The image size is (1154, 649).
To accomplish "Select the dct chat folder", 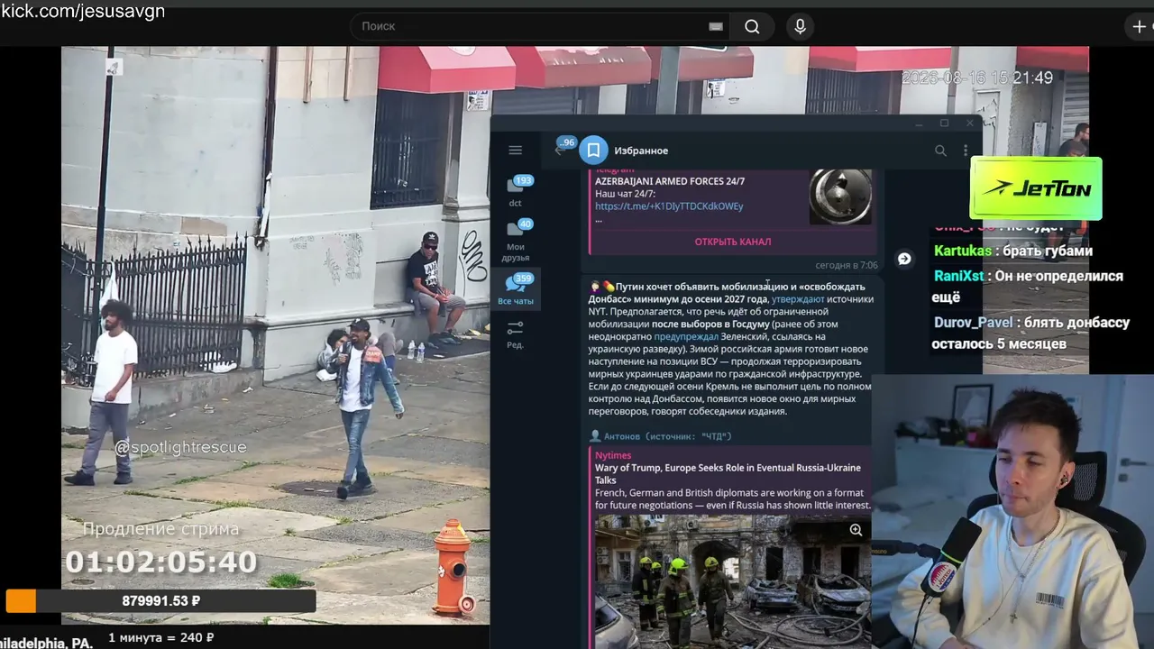I will click(516, 190).
